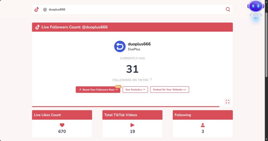Click the likes value 670
268x141 pixels.
click(62, 131)
